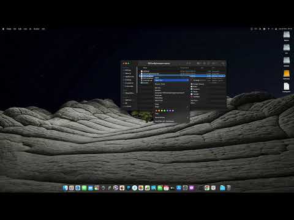Expand the Quick Actions submenu
Screen dimensions: 294x220
tap(171, 117)
